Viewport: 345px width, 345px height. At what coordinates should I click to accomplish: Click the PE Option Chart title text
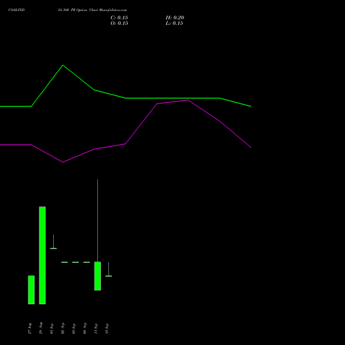click(92, 10)
